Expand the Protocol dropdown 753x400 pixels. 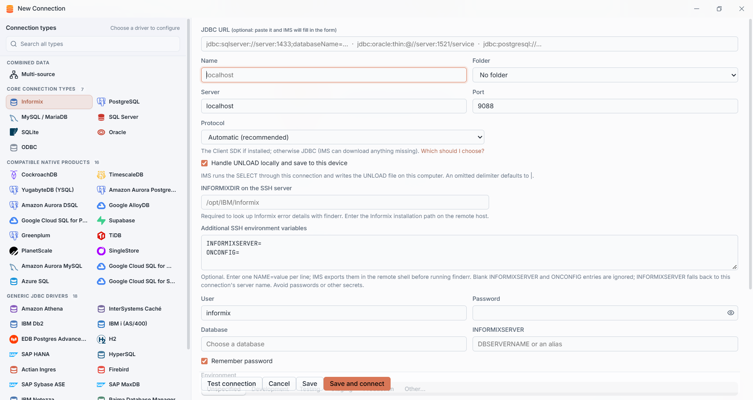(342, 137)
